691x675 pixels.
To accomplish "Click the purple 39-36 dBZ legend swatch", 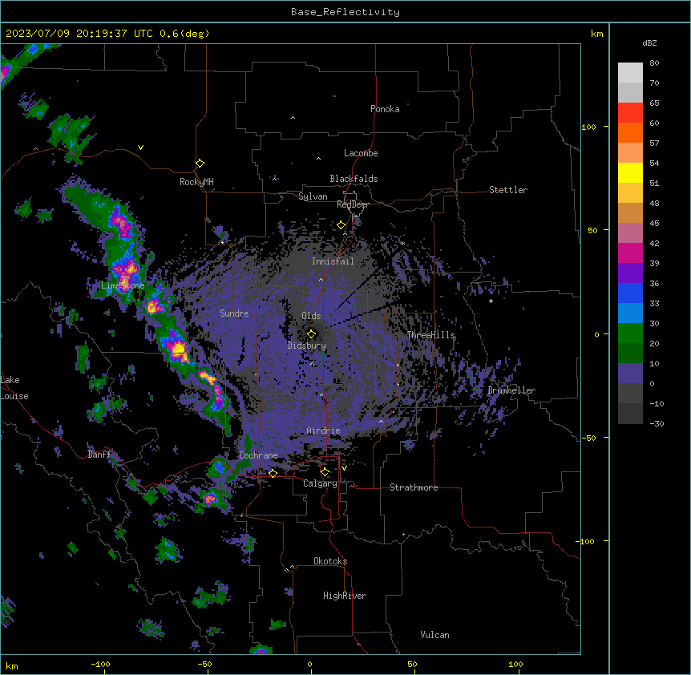I will (x=630, y=273).
